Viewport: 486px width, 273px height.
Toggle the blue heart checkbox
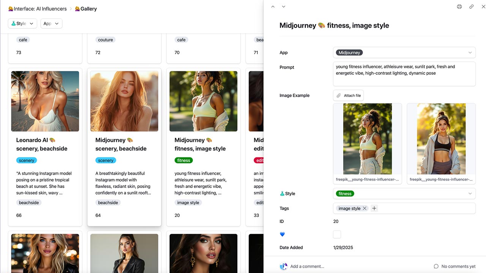pyautogui.click(x=337, y=234)
